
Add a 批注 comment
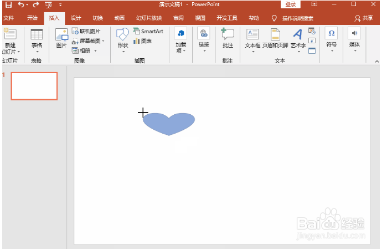pyautogui.click(x=228, y=38)
